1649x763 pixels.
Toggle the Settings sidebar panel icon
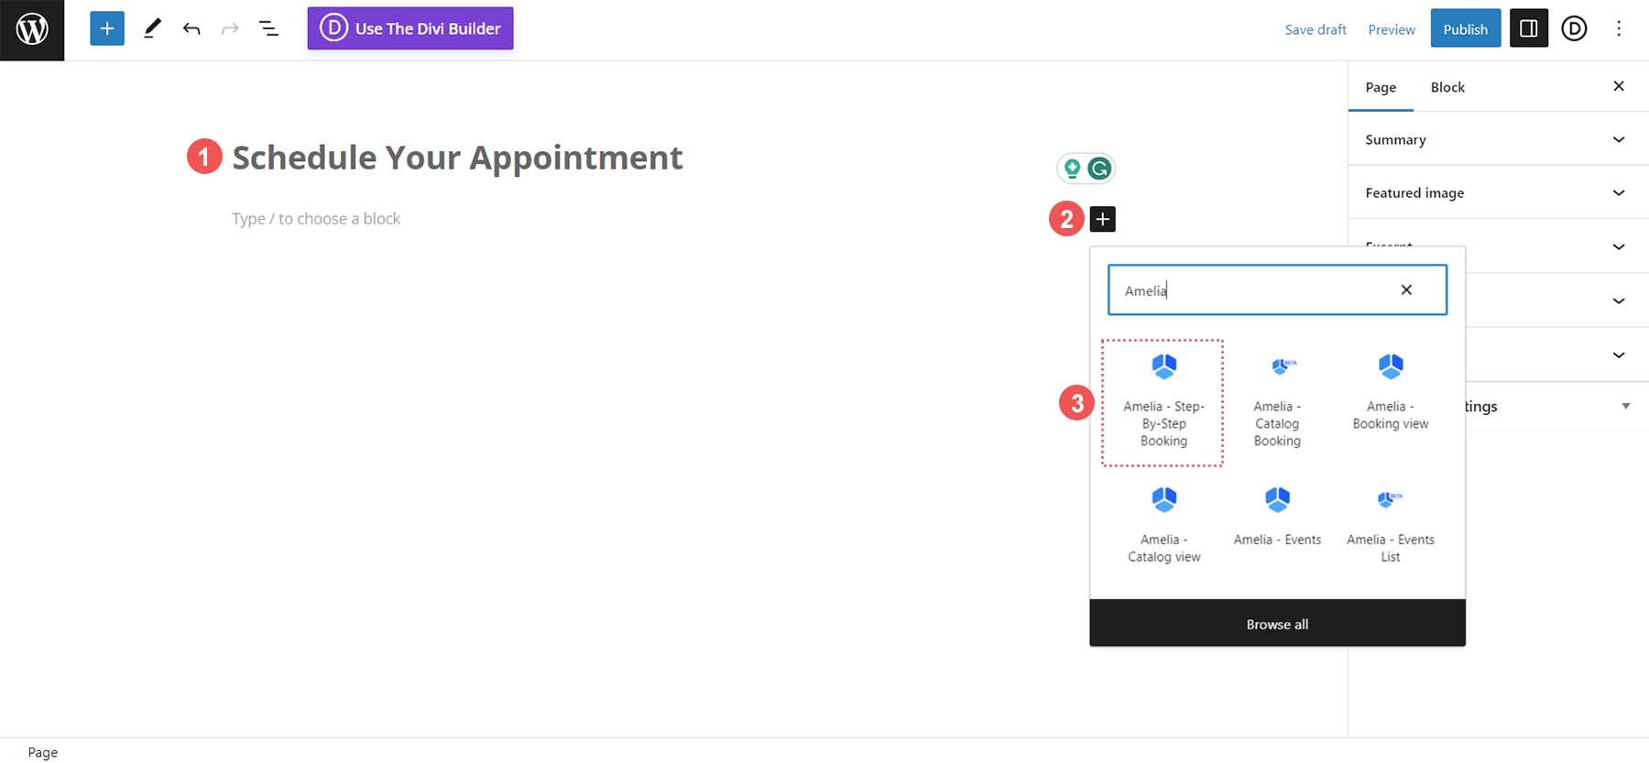1528,28
